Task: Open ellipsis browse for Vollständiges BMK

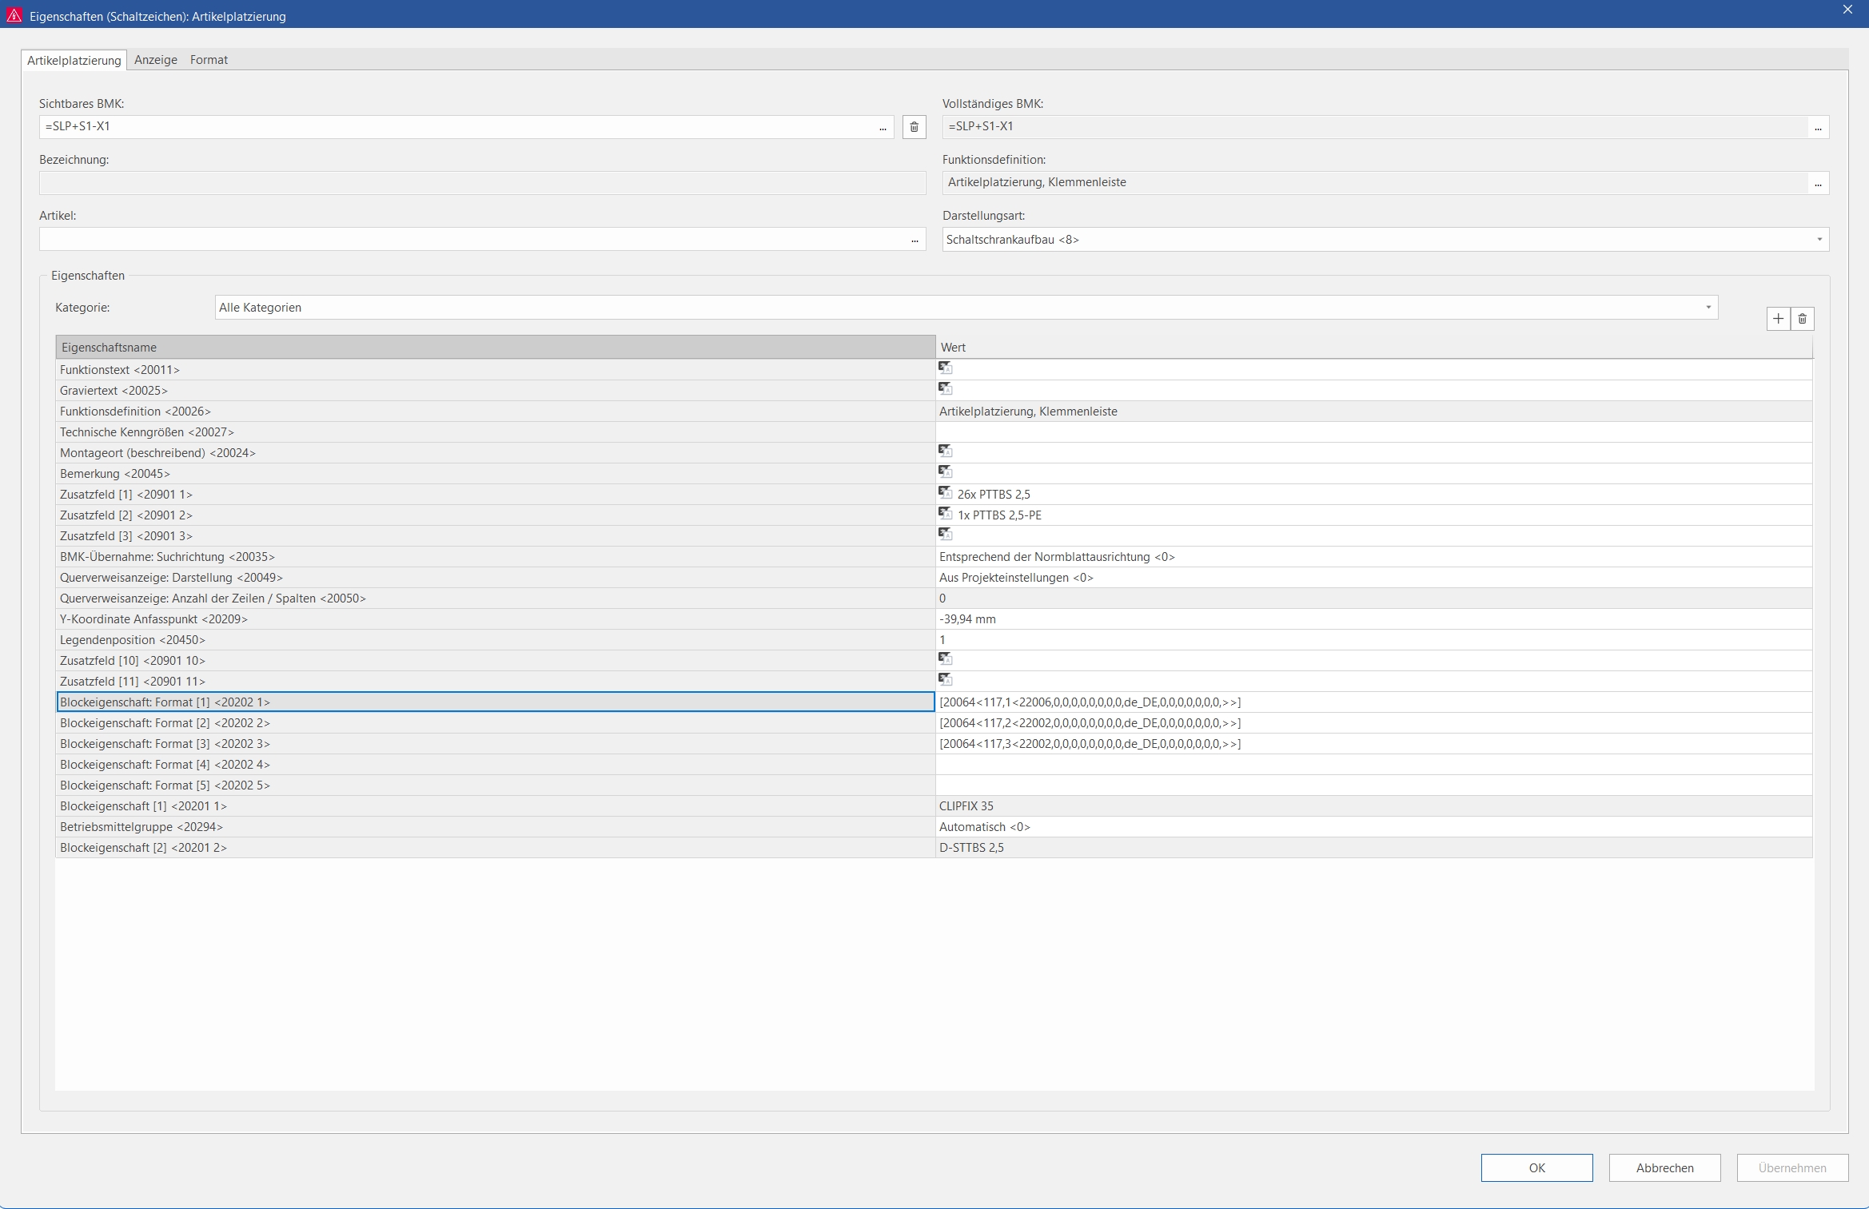Action: pyautogui.click(x=1818, y=127)
